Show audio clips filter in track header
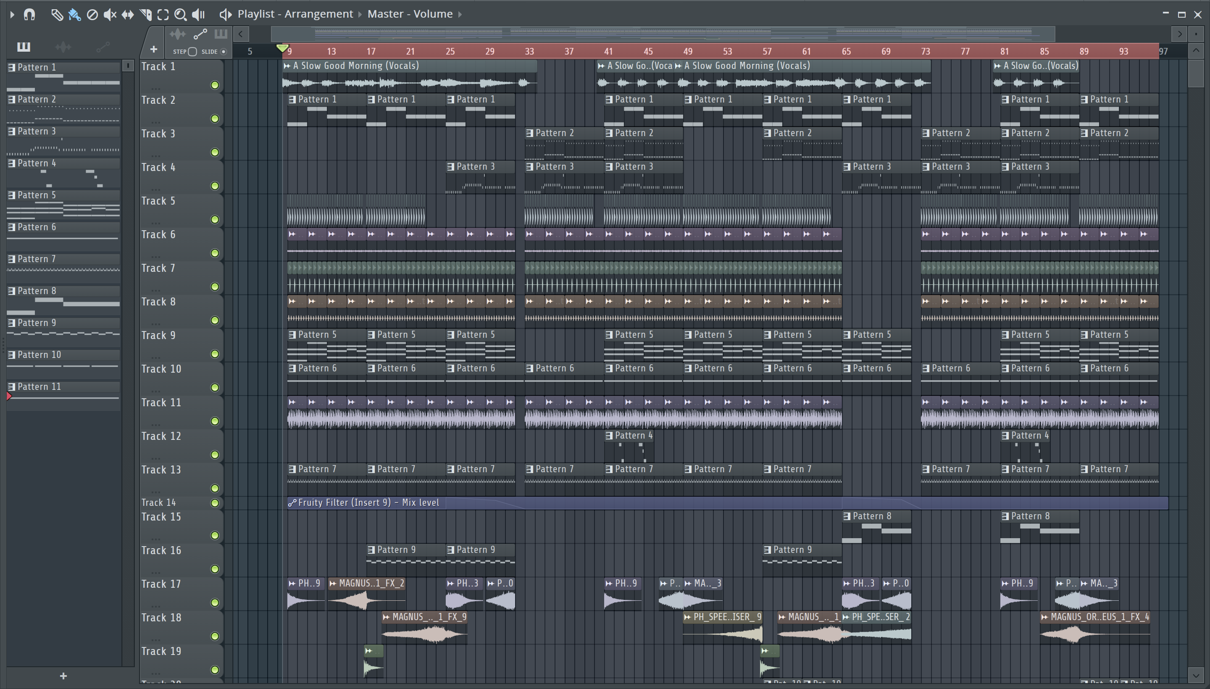 click(177, 34)
